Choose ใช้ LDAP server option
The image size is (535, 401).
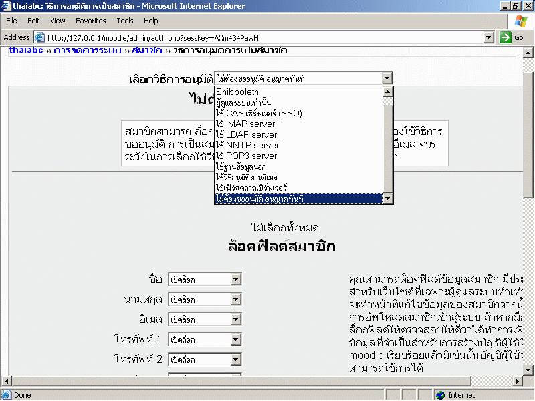point(246,134)
